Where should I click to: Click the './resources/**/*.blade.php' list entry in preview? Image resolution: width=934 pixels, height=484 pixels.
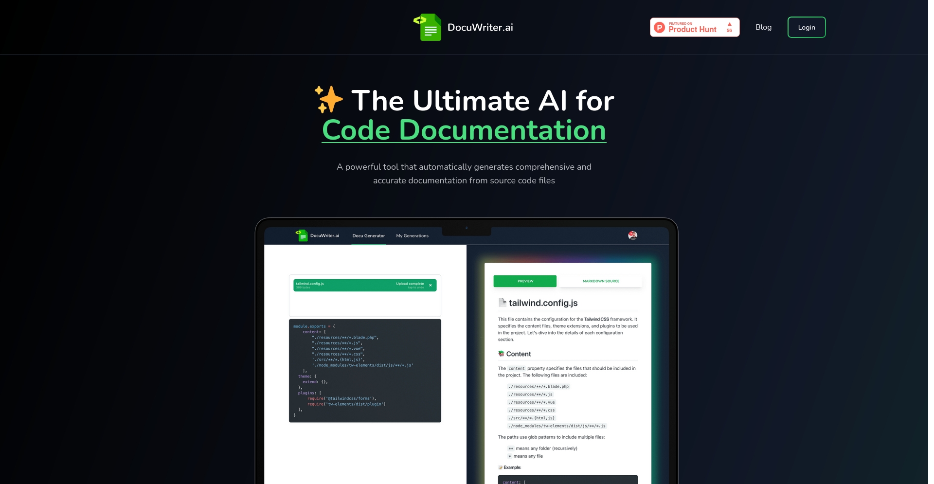pos(539,387)
